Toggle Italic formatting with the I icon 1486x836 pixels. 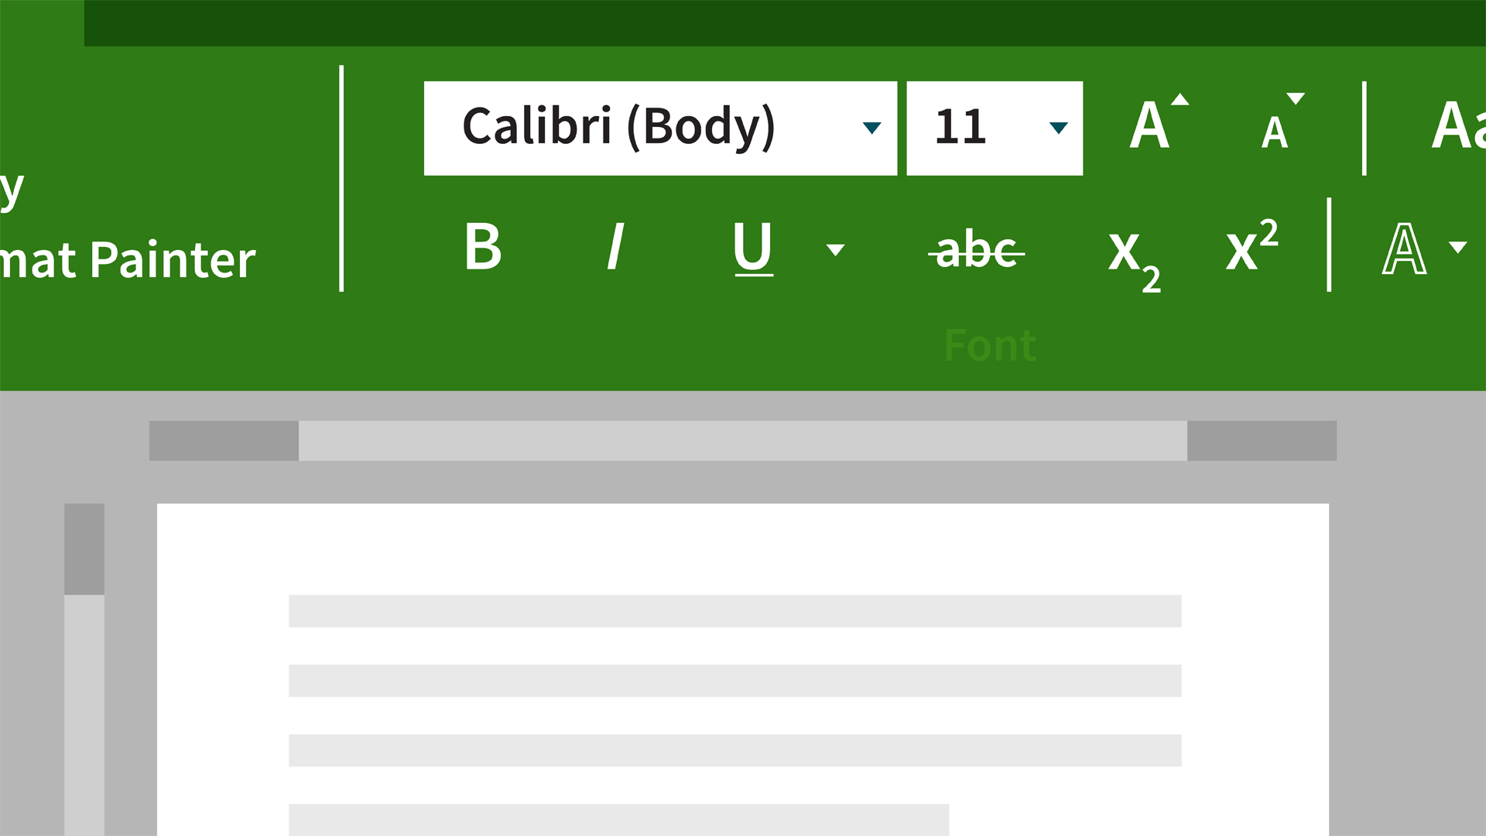pos(616,247)
